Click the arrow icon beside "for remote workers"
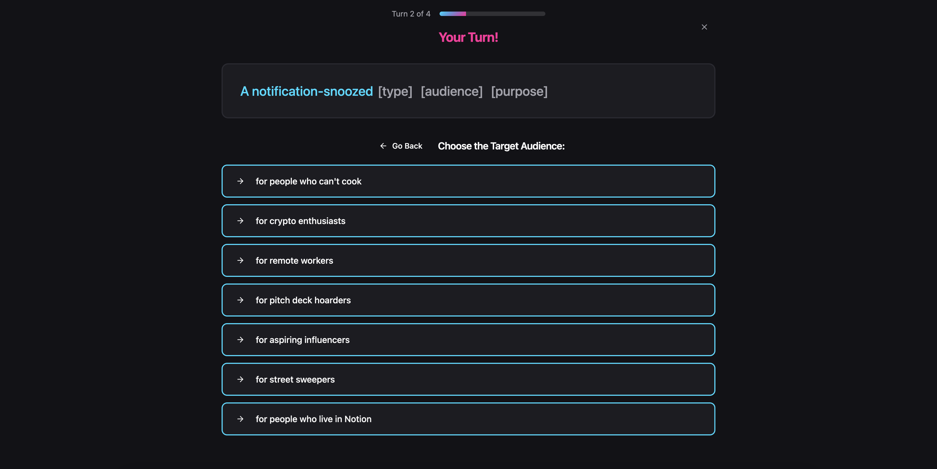The height and width of the screenshot is (469, 937). click(x=240, y=260)
